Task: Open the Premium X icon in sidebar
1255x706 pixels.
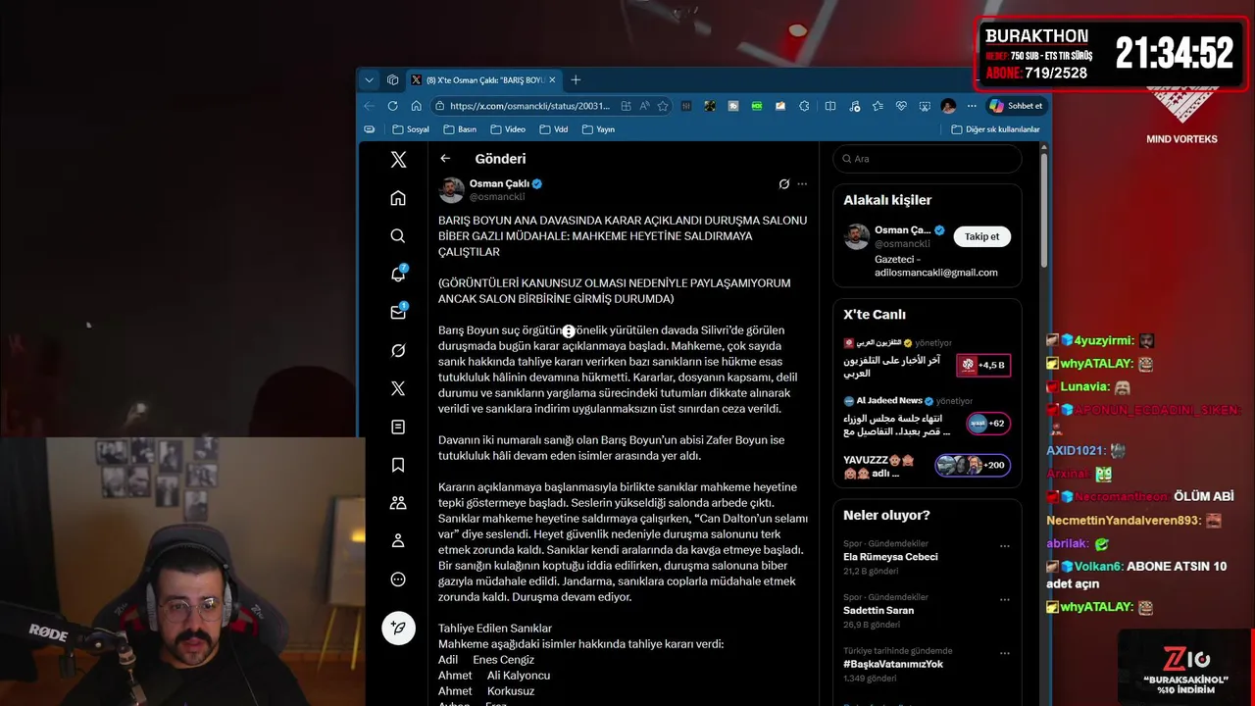Action: [x=398, y=388]
